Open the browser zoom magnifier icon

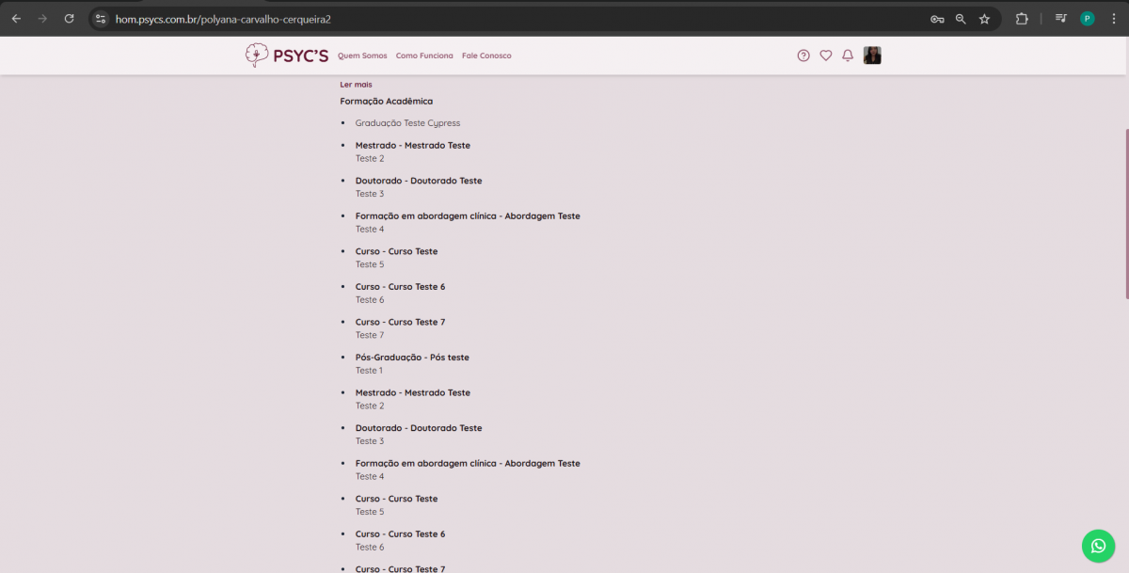(x=961, y=19)
